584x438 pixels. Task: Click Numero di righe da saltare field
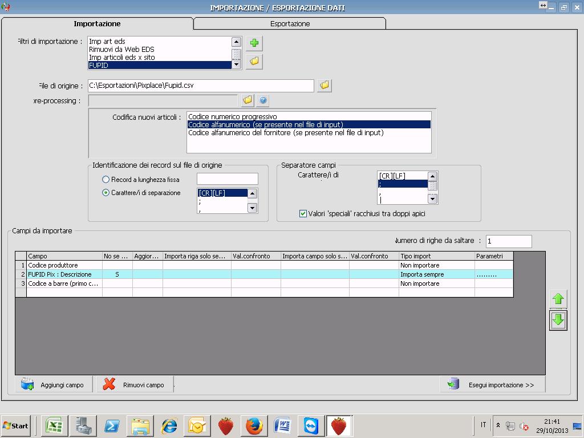click(509, 241)
